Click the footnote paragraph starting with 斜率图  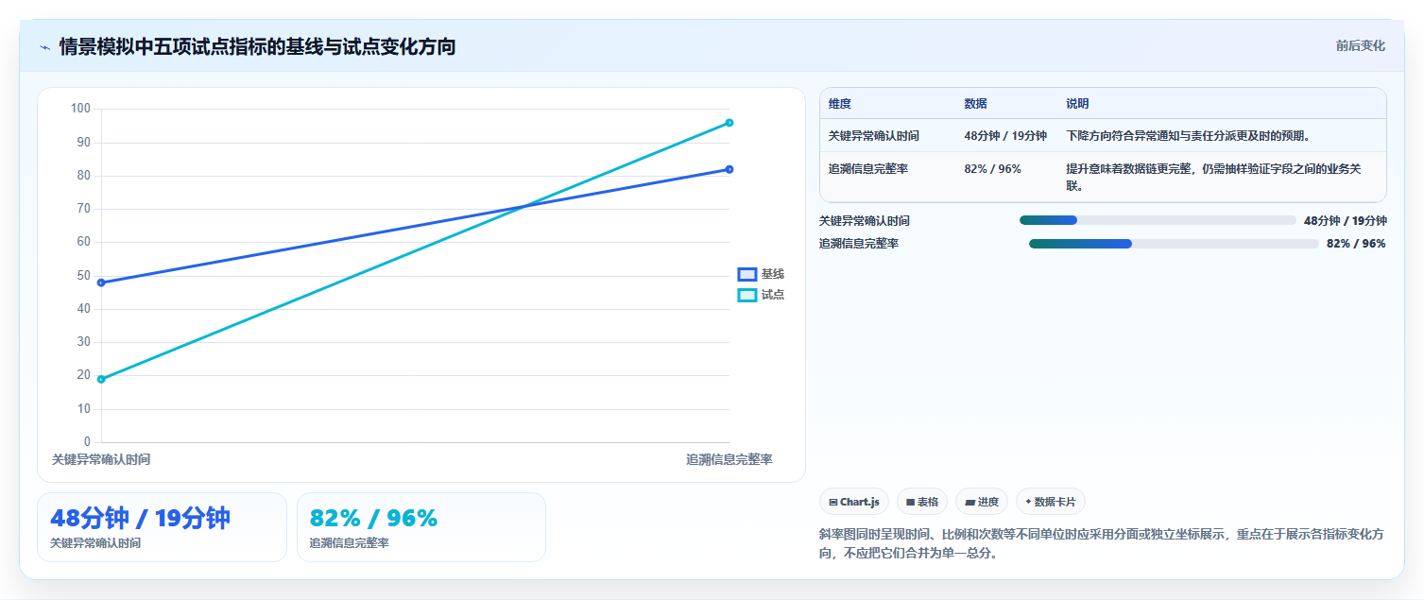click(x=1102, y=543)
